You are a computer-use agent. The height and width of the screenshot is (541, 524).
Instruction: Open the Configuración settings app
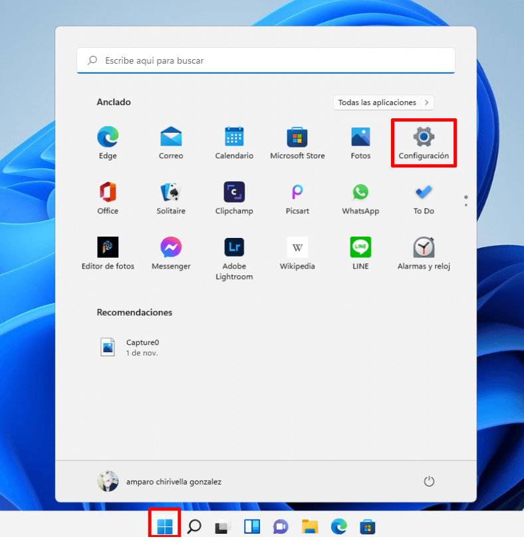(424, 143)
